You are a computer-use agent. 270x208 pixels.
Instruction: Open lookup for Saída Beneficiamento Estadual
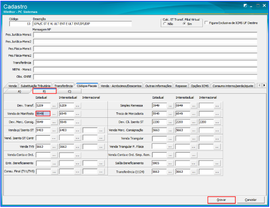[x=170, y=163]
